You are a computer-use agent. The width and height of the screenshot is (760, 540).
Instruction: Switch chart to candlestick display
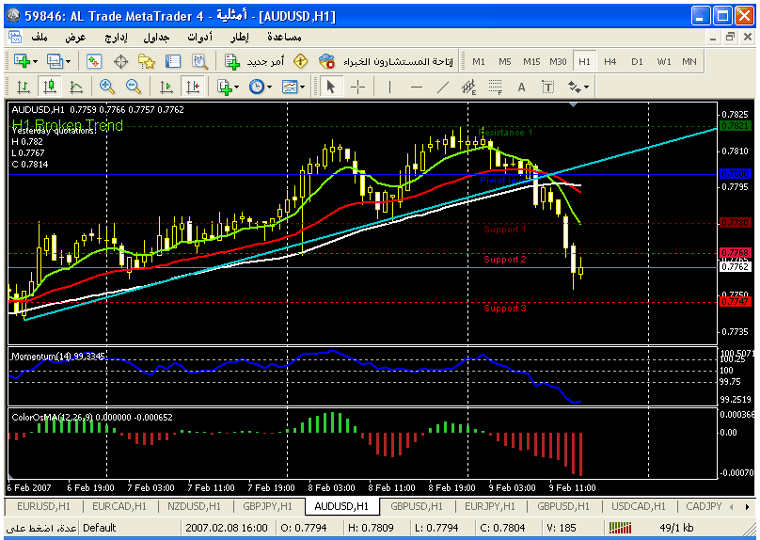click(x=50, y=87)
